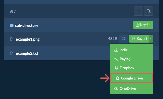Click the home breadcrumb icon
163x99 pixels.
pos(11,12)
